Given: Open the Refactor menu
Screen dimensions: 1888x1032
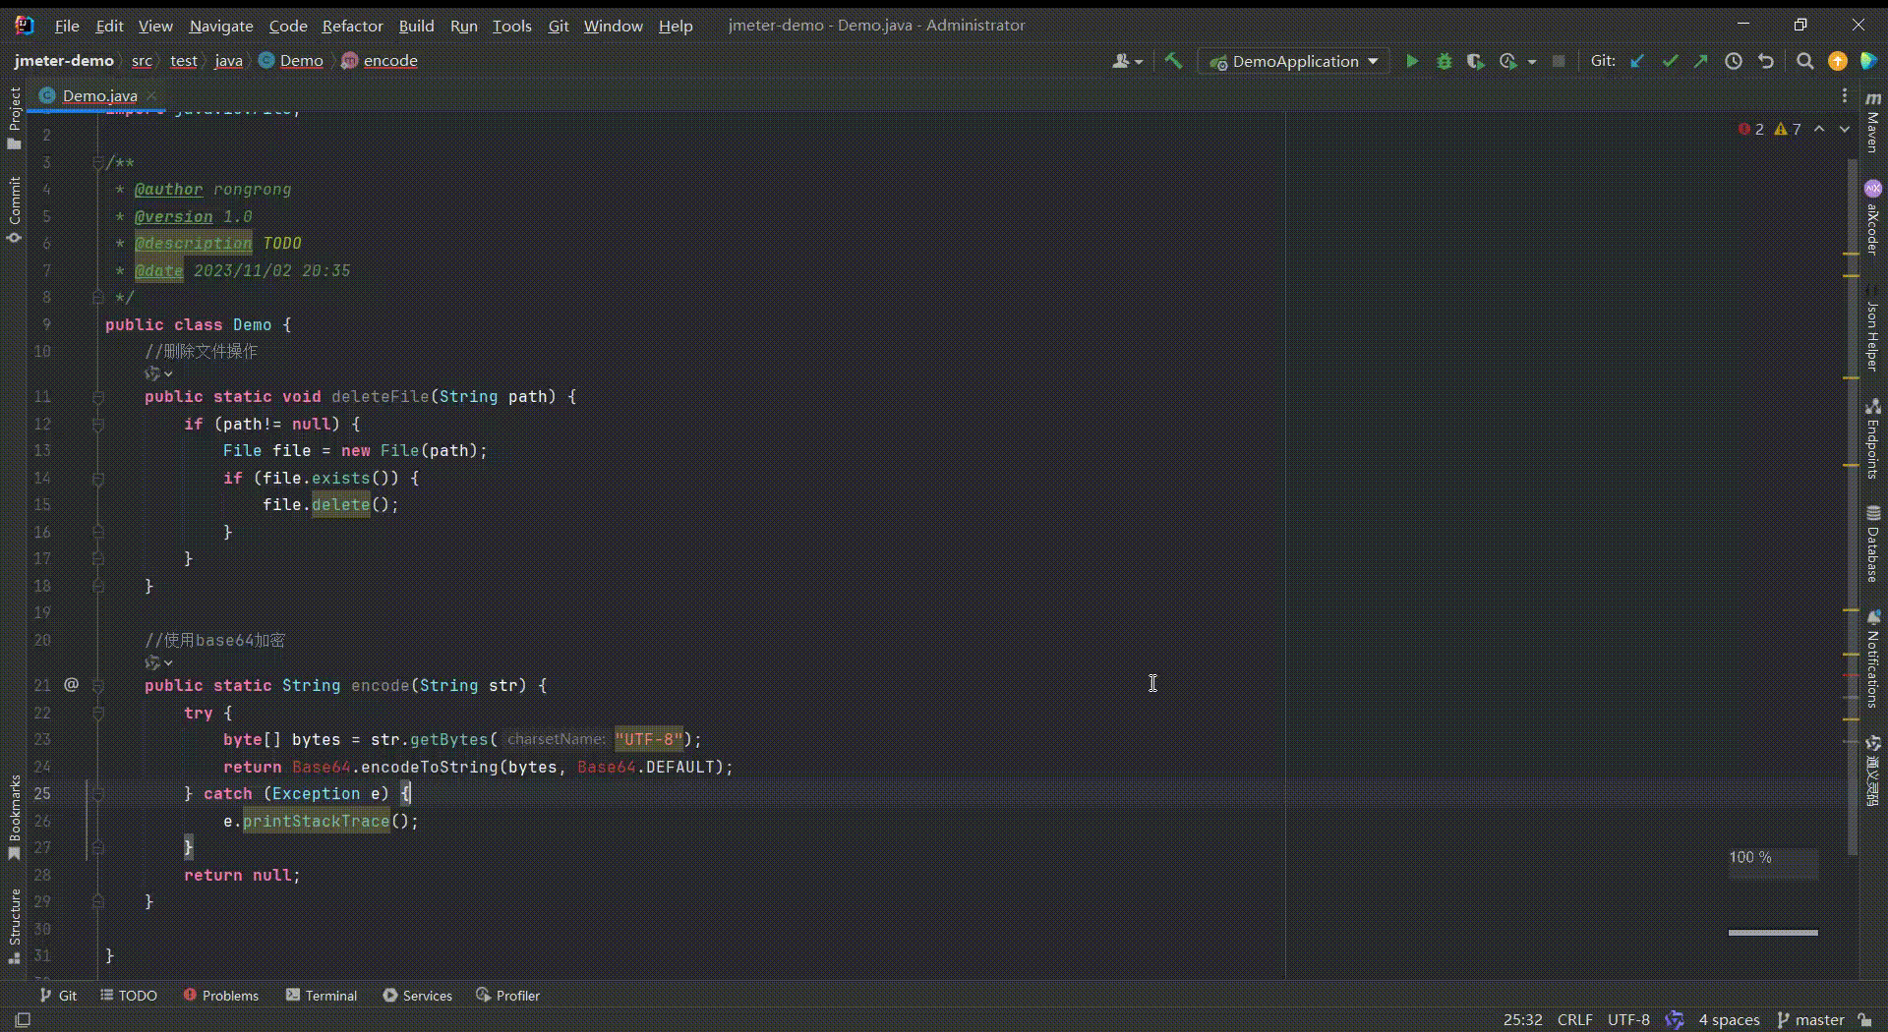Looking at the screenshot, I should (352, 26).
